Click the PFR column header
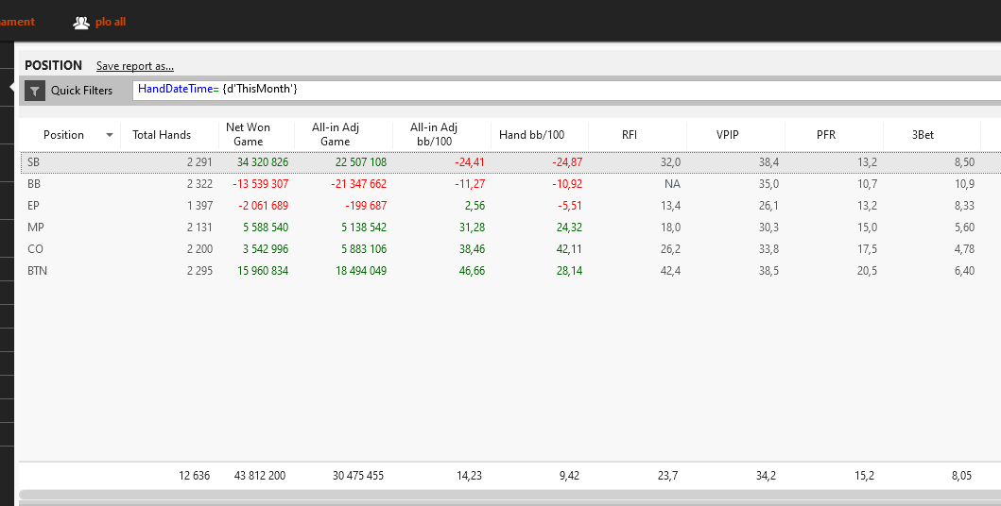Screen dimensions: 1001x506 [826, 134]
